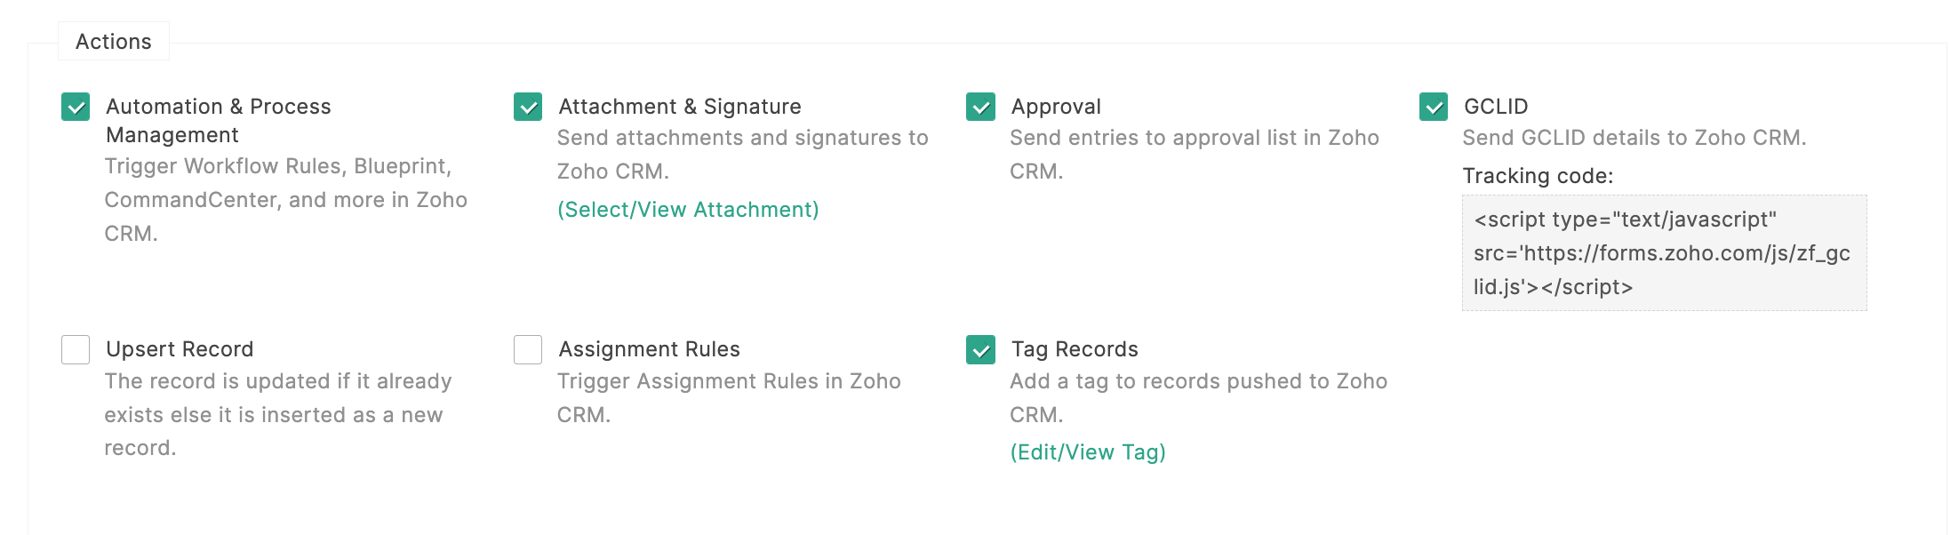
Task: Click the "Assignment Rules" label text
Action: click(x=649, y=349)
